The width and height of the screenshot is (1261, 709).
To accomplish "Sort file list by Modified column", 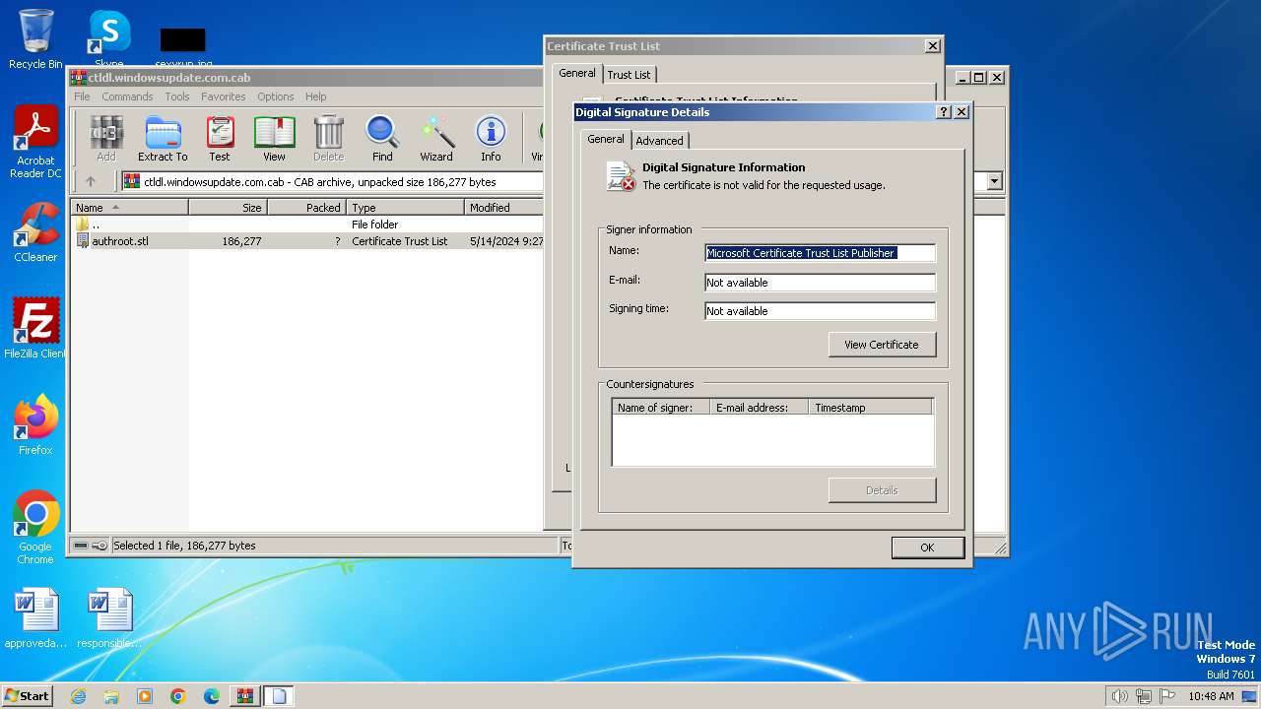I will [503, 208].
